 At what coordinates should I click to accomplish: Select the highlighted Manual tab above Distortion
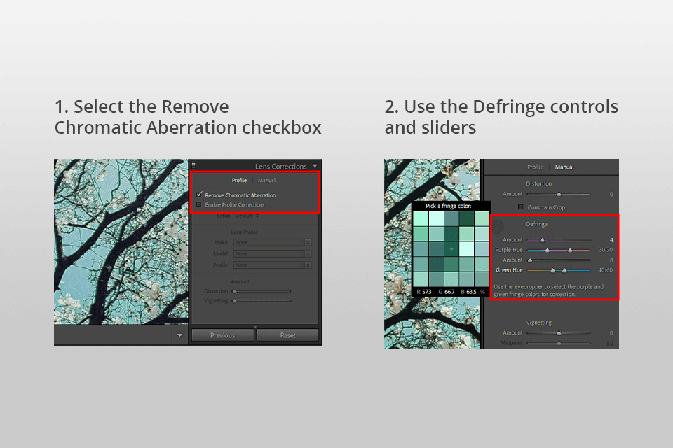(x=564, y=167)
